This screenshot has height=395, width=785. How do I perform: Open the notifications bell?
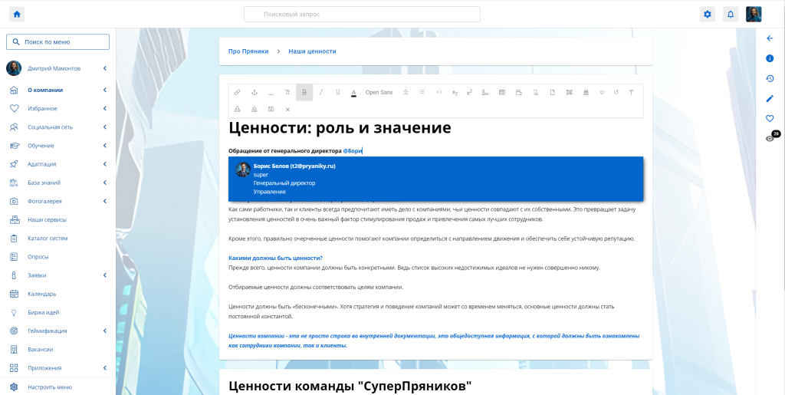(731, 14)
